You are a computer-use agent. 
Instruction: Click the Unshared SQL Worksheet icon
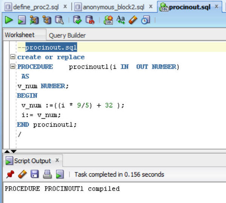tap(108, 20)
